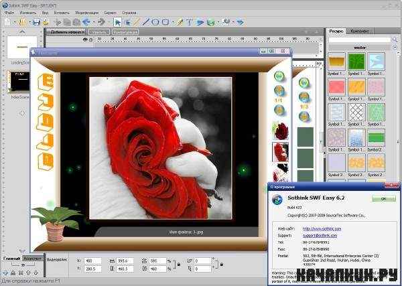The width and height of the screenshot is (402, 286).
Task: Click the Open file folder icon
Action: pyautogui.click(x=23, y=22)
